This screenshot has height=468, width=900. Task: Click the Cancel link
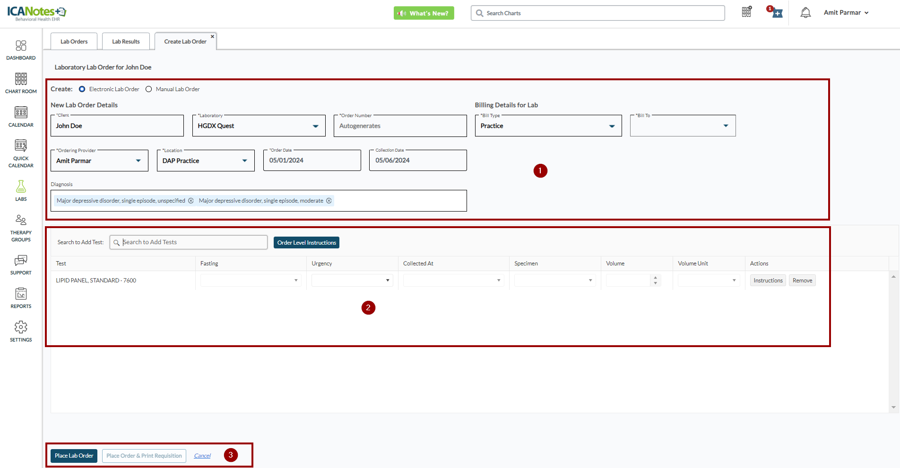pyautogui.click(x=202, y=456)
